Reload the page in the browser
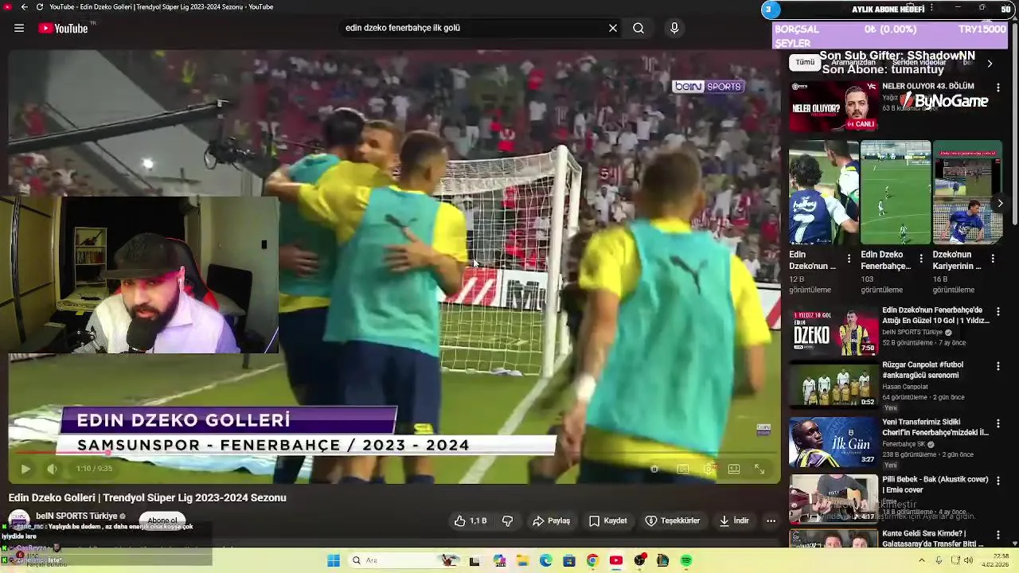Image resolution: width=1019 pixels, height=573 pixels. 40,6
